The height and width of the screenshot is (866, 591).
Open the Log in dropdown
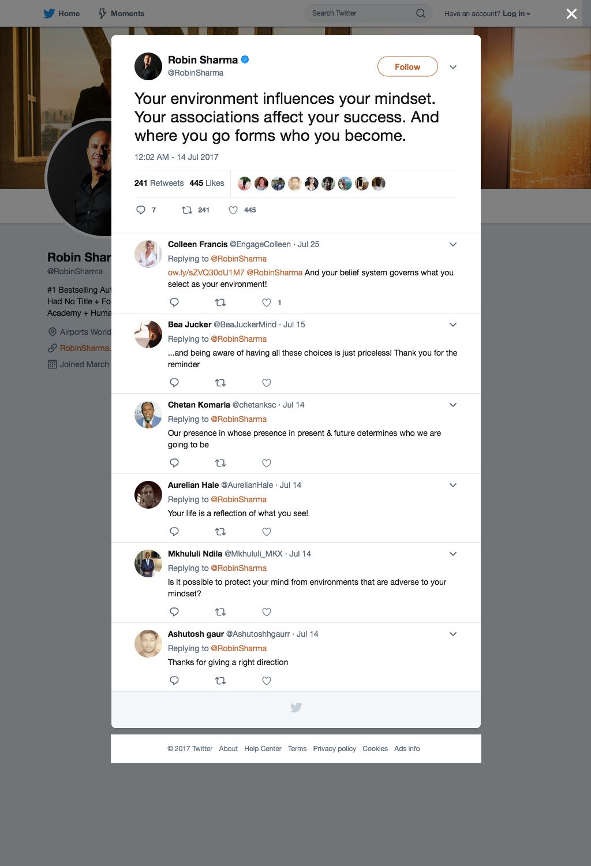point(516,13)
